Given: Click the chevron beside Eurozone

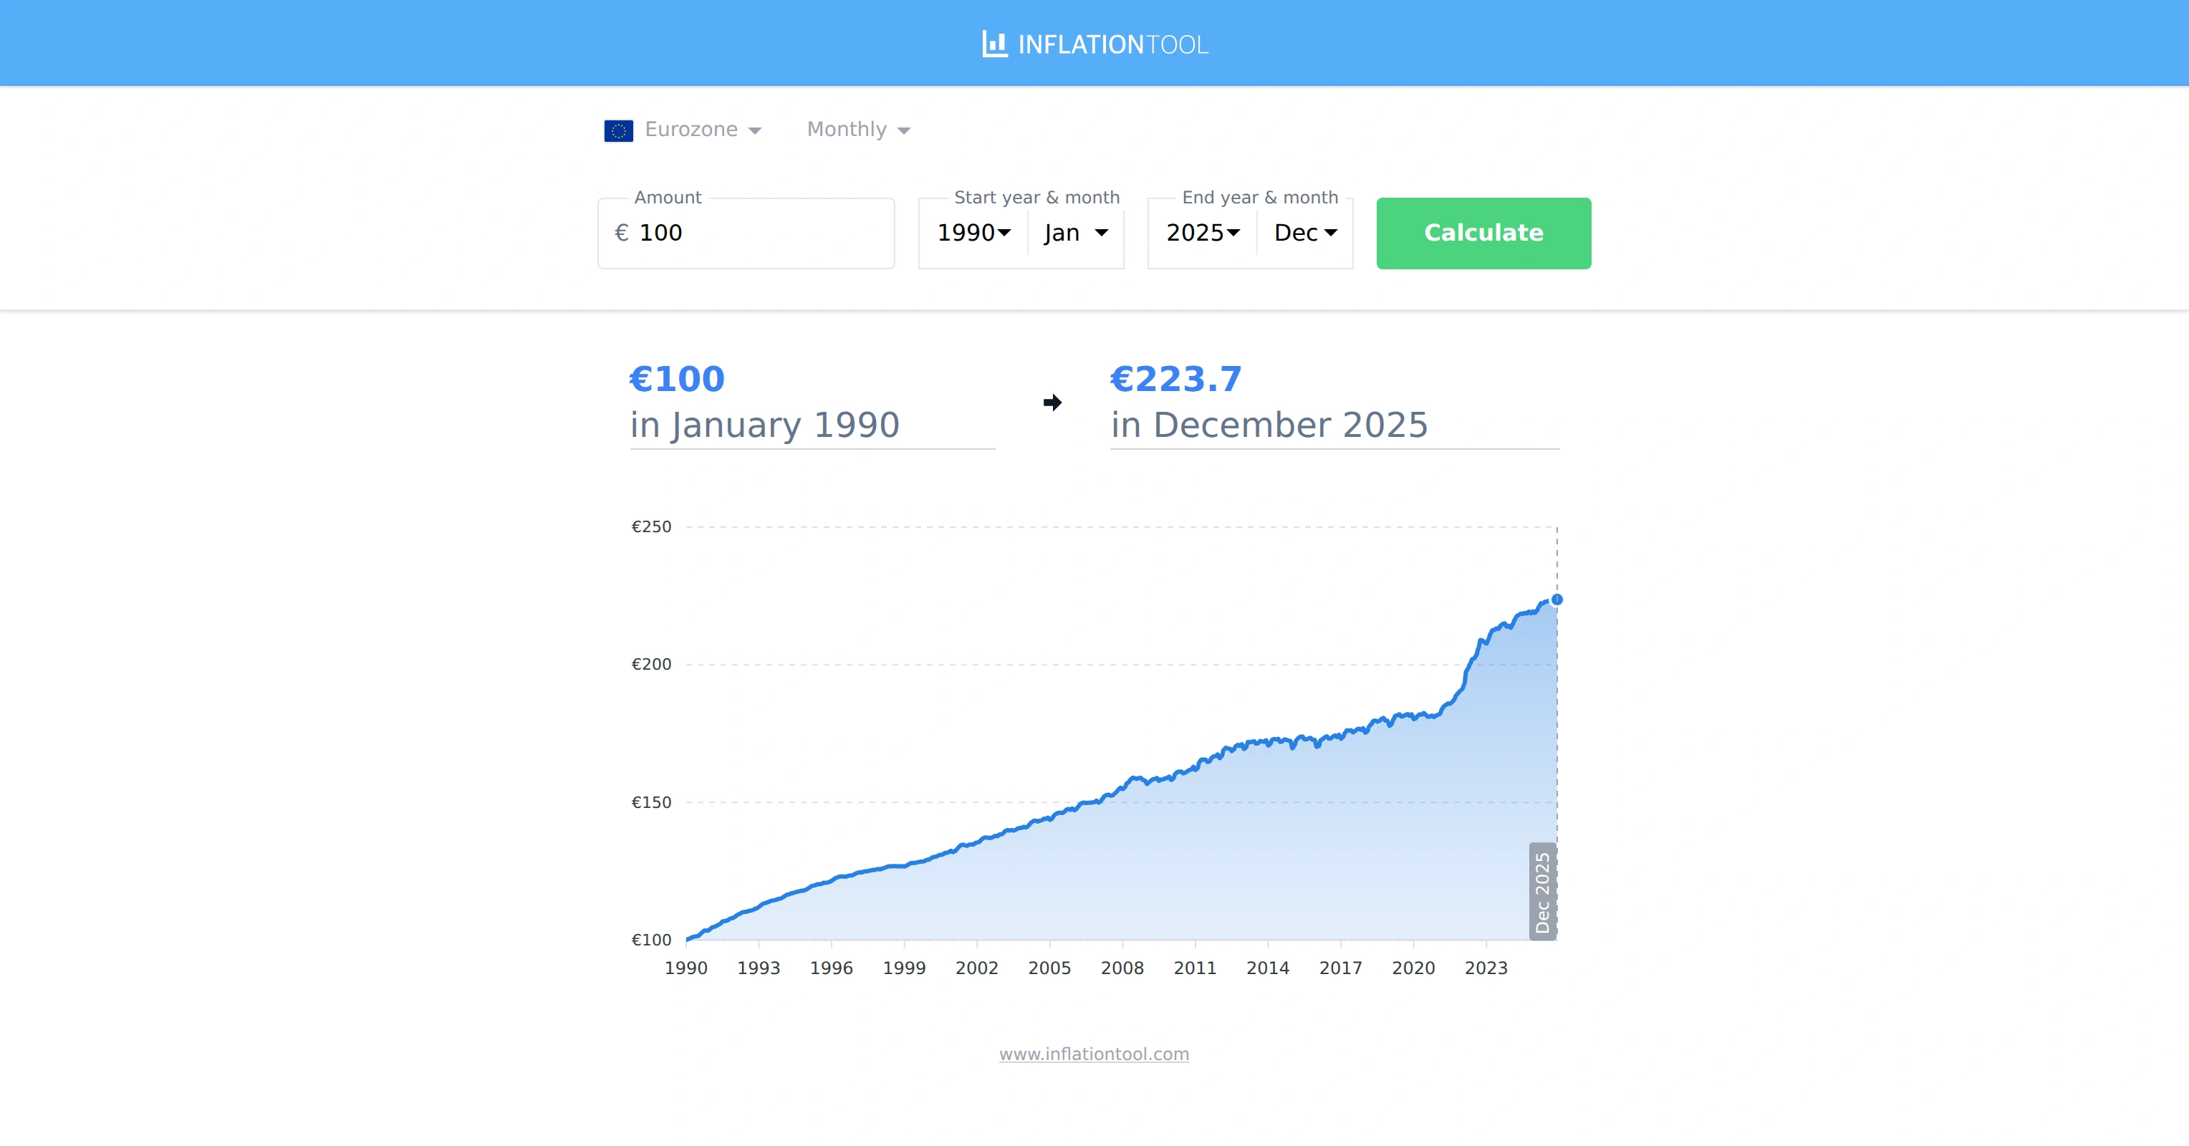Looking at the screenshot, I should pos(756,130).
